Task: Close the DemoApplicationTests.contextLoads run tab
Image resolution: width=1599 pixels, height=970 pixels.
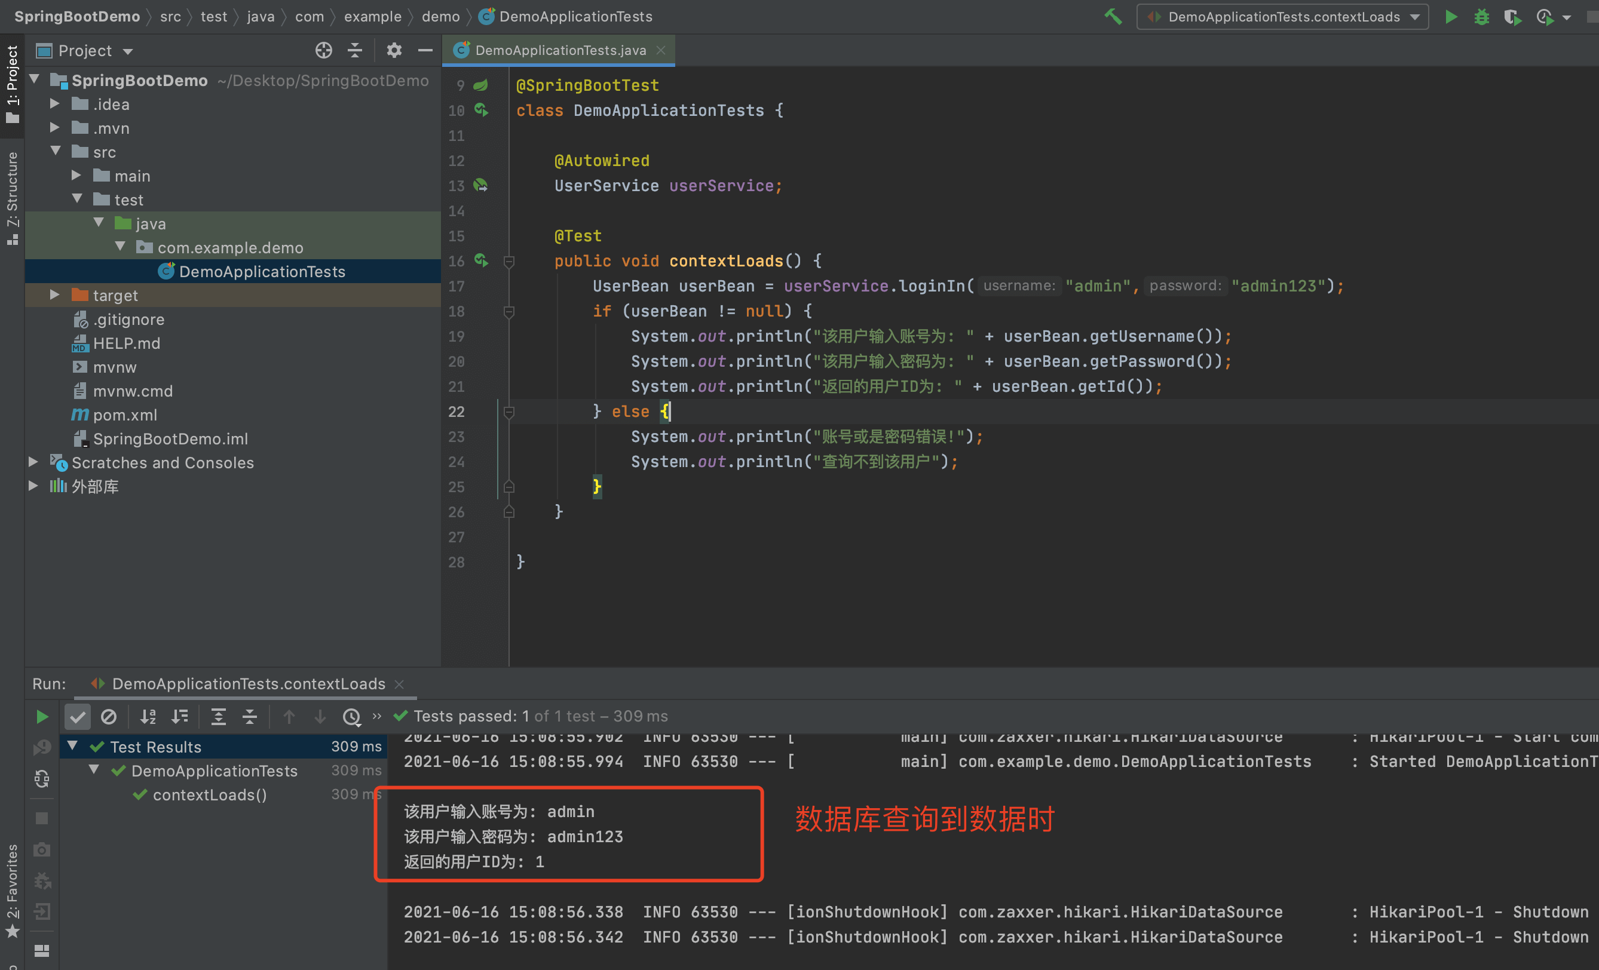Action: point(400,684)
